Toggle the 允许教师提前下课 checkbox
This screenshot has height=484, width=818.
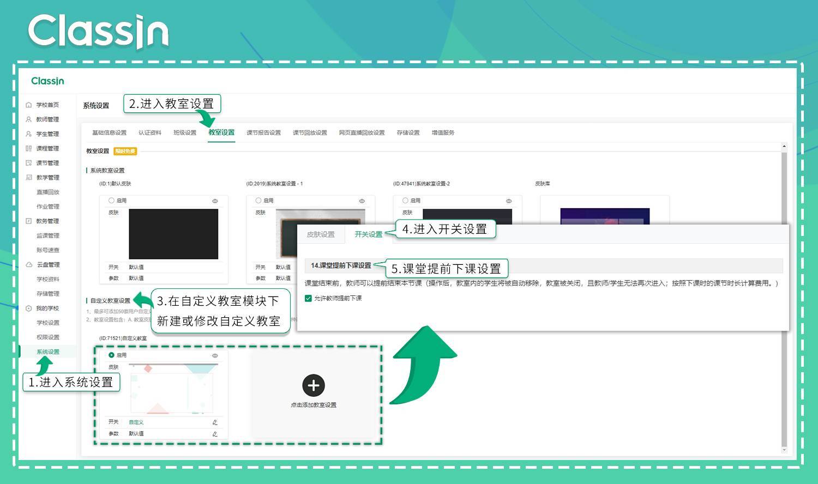click(x=308, y=298)
